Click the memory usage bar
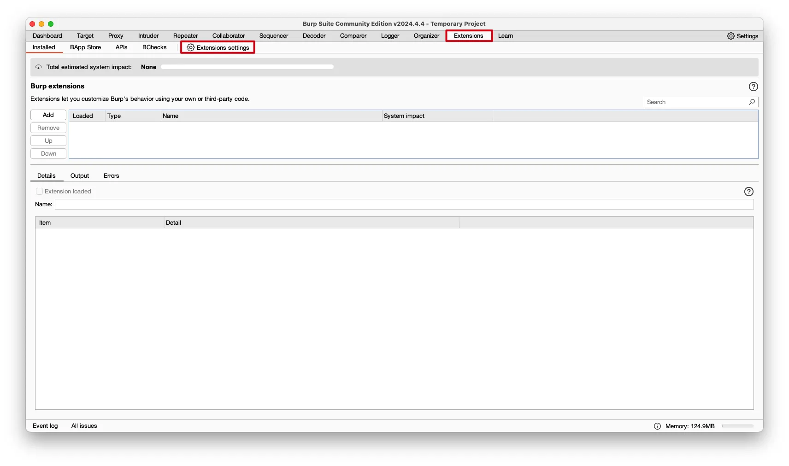 click(x=737, y=426)
